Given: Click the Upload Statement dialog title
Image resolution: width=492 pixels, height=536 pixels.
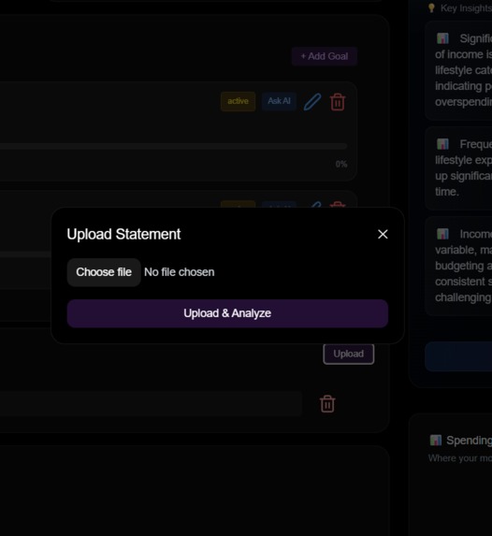Looking at the screenshot, I should [x=123, y=235].
